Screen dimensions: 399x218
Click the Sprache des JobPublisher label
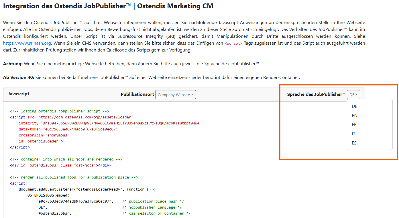(316, 94)
